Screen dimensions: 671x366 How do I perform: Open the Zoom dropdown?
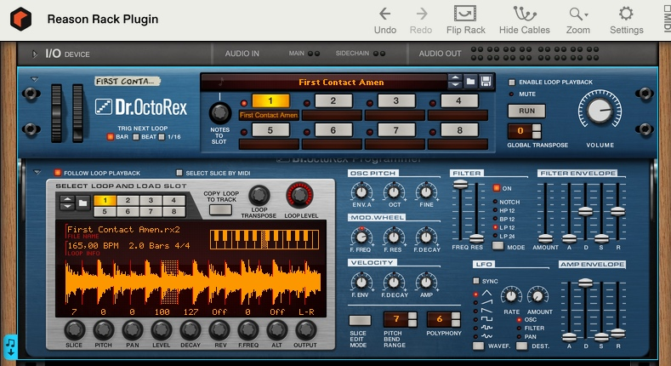[x=577, y=14]
